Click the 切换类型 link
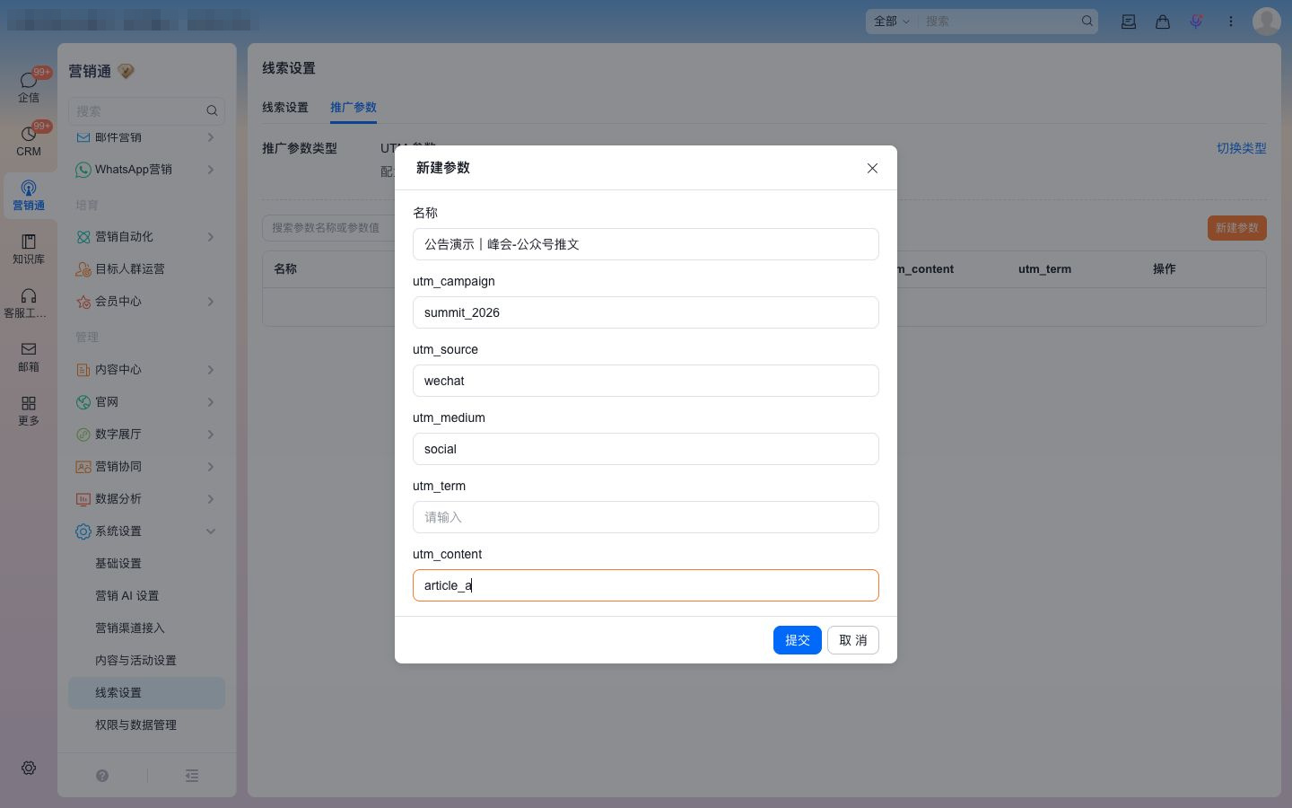Screen dimensions: 1292x808 click(1242, 148)
